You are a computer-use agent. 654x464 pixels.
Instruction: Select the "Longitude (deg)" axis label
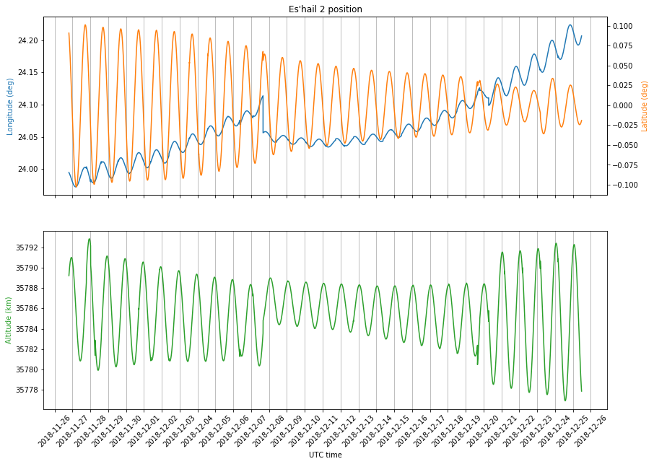pyautogui.click(x=10, y=107)
